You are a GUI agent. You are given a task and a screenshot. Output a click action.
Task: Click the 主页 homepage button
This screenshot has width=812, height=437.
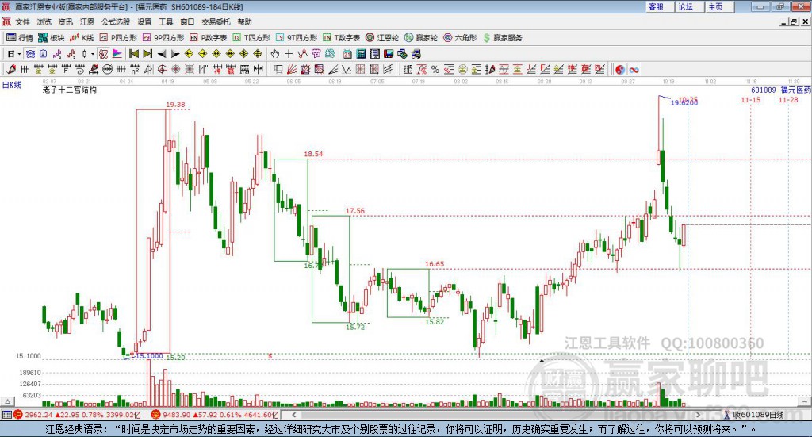[x=720, y=6]
